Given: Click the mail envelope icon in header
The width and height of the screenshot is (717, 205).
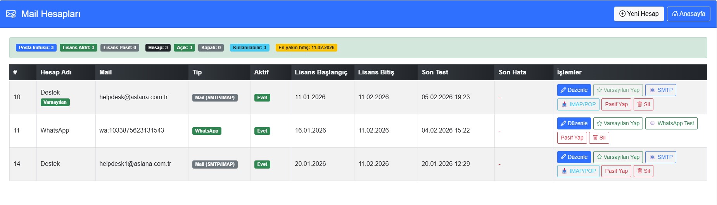Looking at the screenshot, I should pyautogui.click(x=11, y=14).
